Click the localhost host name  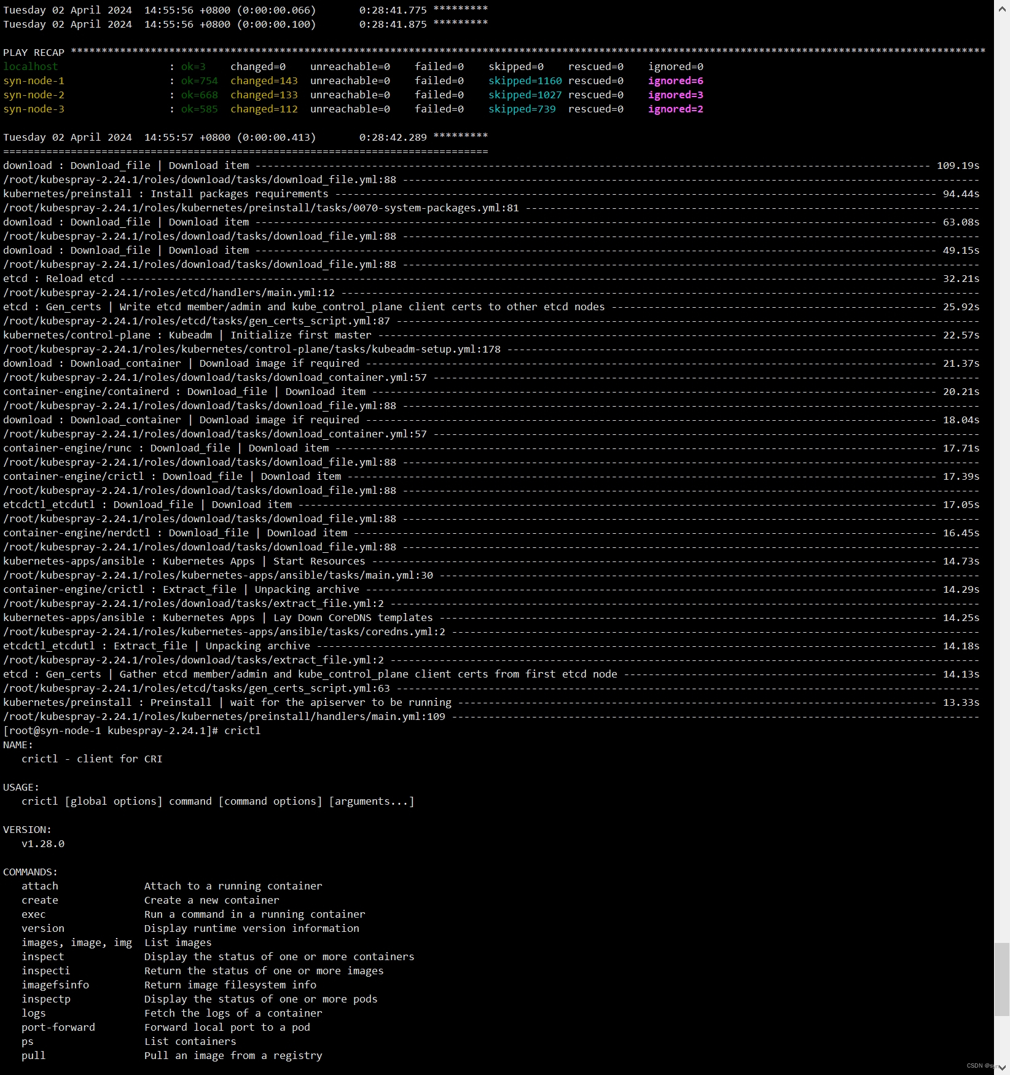pos(31,66)
